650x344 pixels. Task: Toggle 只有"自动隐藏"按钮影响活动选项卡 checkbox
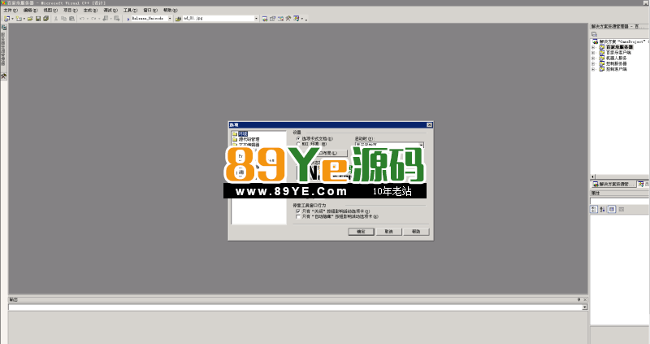click(x=298, y=216)
